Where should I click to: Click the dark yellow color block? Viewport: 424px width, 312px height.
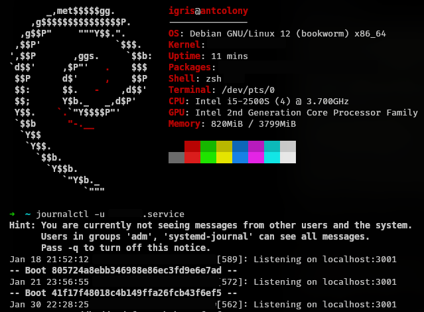click(x=224, y=146)
